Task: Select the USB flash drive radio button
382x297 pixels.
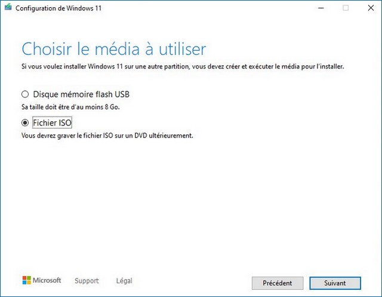Action: click(25, 94)
